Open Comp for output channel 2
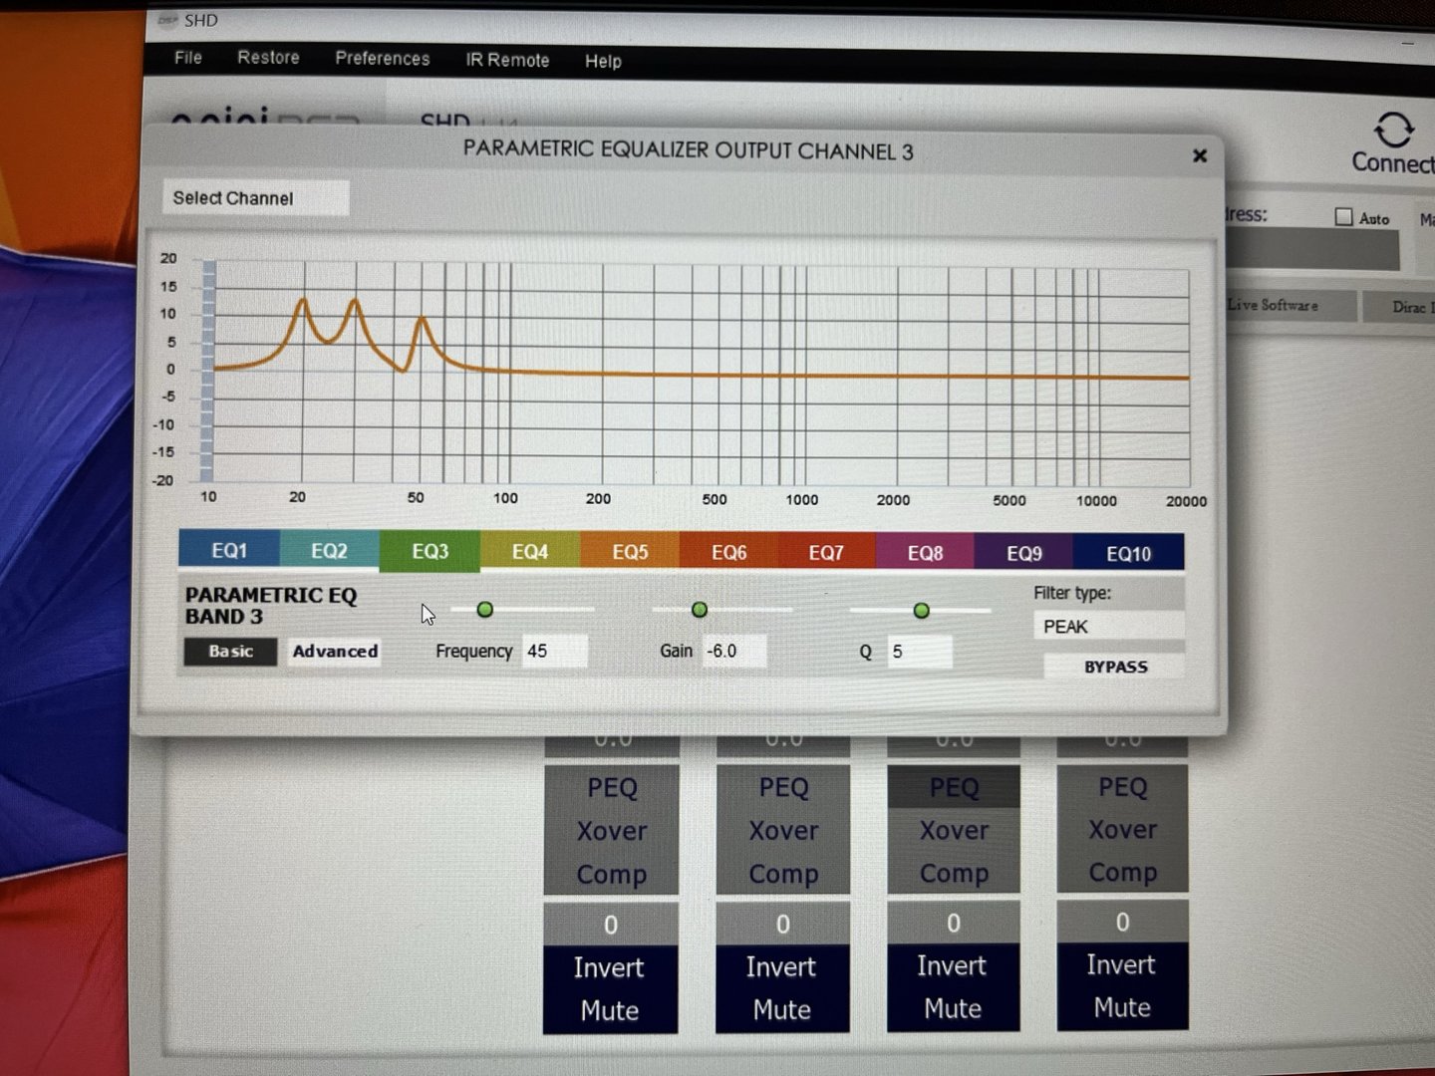 point(783,874)
